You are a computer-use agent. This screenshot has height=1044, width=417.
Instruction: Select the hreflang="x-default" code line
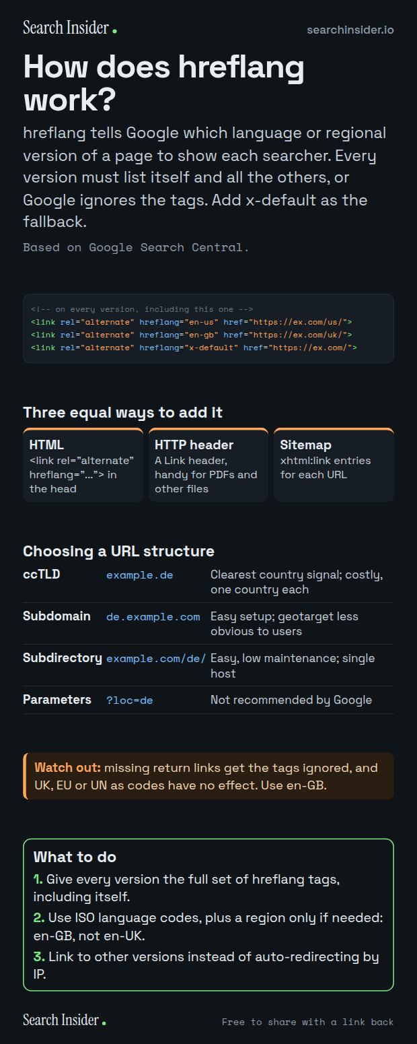point(194,348)
